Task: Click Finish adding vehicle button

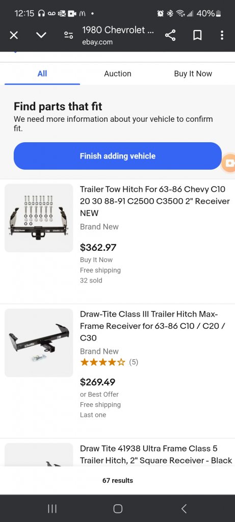Action: (117, 156)
